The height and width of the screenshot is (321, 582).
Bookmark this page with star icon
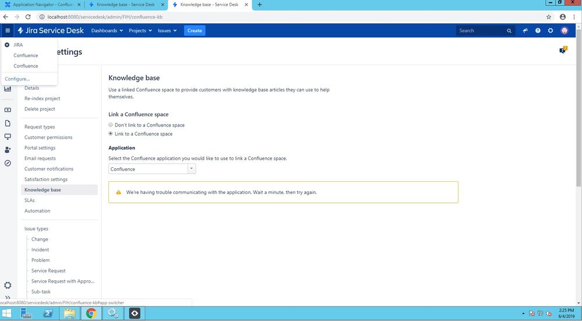click(549, 17)
